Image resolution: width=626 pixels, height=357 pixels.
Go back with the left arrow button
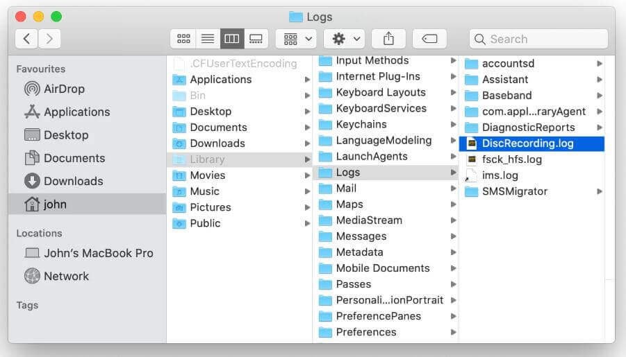(x=26, y=39)
